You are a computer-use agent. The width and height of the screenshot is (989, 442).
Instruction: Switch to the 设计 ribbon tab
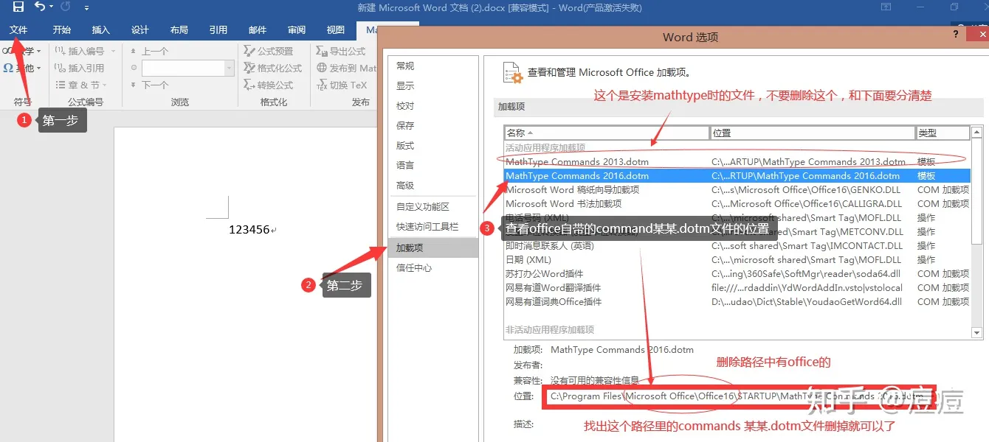click(x=140, y=30)
